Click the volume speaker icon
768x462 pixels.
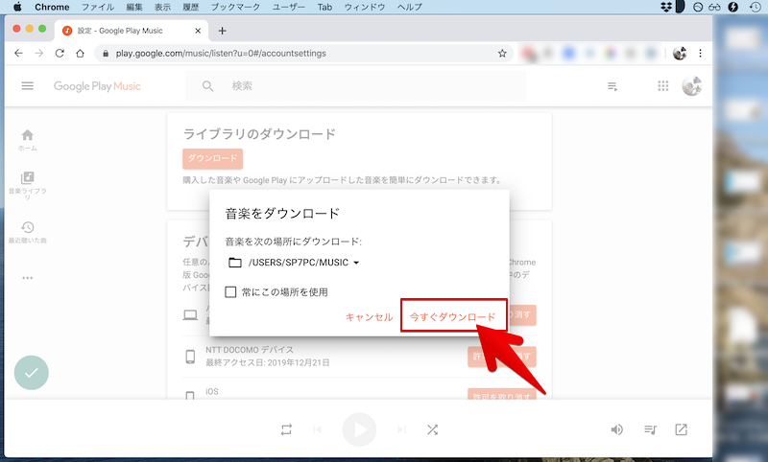tap(617, 429)
